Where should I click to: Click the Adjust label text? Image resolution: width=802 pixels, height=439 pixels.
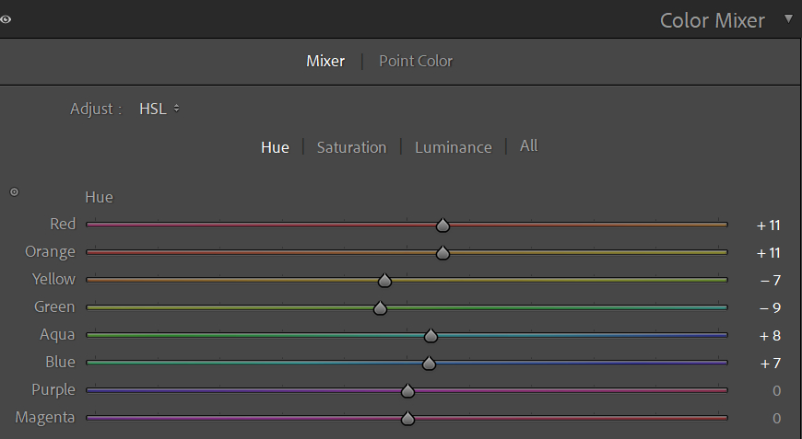96,110
